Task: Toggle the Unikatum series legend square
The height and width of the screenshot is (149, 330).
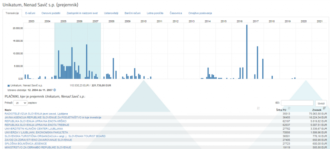Action: coord(8,85)
